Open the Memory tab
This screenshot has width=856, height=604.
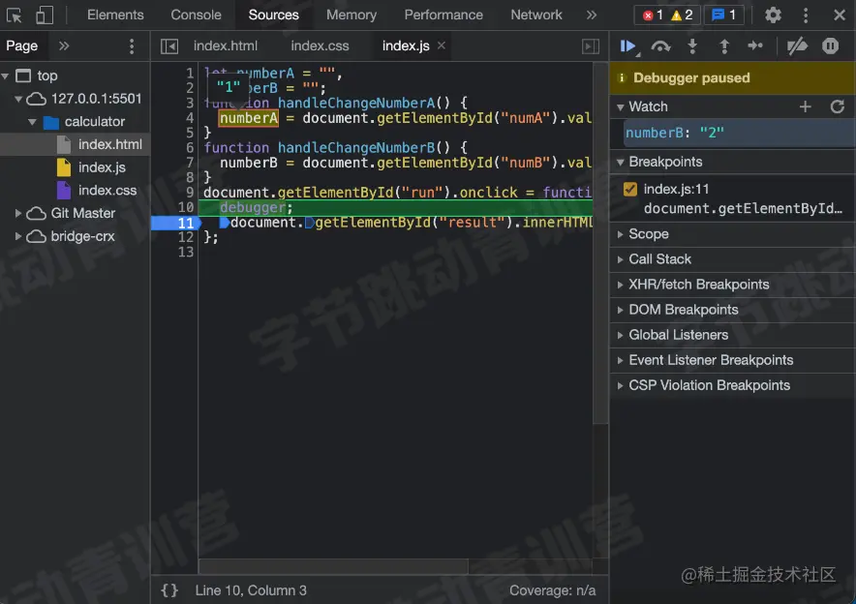point(352,15)
